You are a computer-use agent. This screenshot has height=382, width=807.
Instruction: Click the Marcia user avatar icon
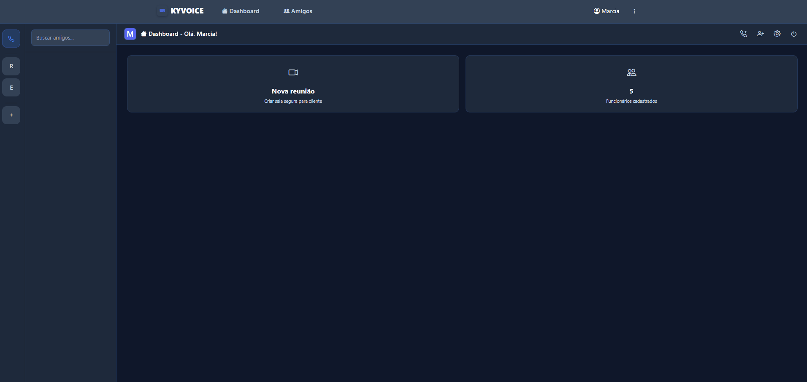pyautogui.click(x=596, y=11)
